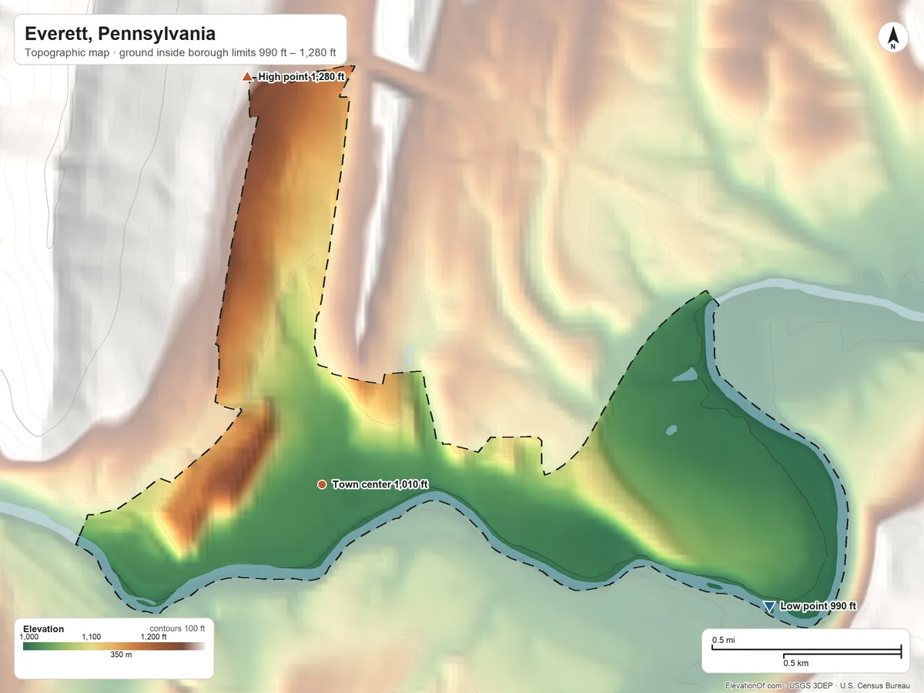Click the High point red triangle marker
The width and height of the screenshot is (924, 693).
coord(247,76)
